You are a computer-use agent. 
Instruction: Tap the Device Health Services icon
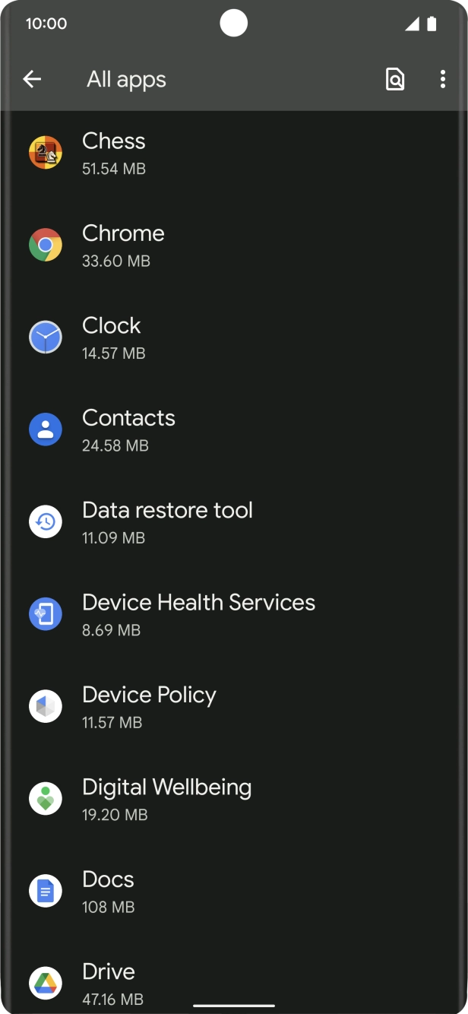46,613
